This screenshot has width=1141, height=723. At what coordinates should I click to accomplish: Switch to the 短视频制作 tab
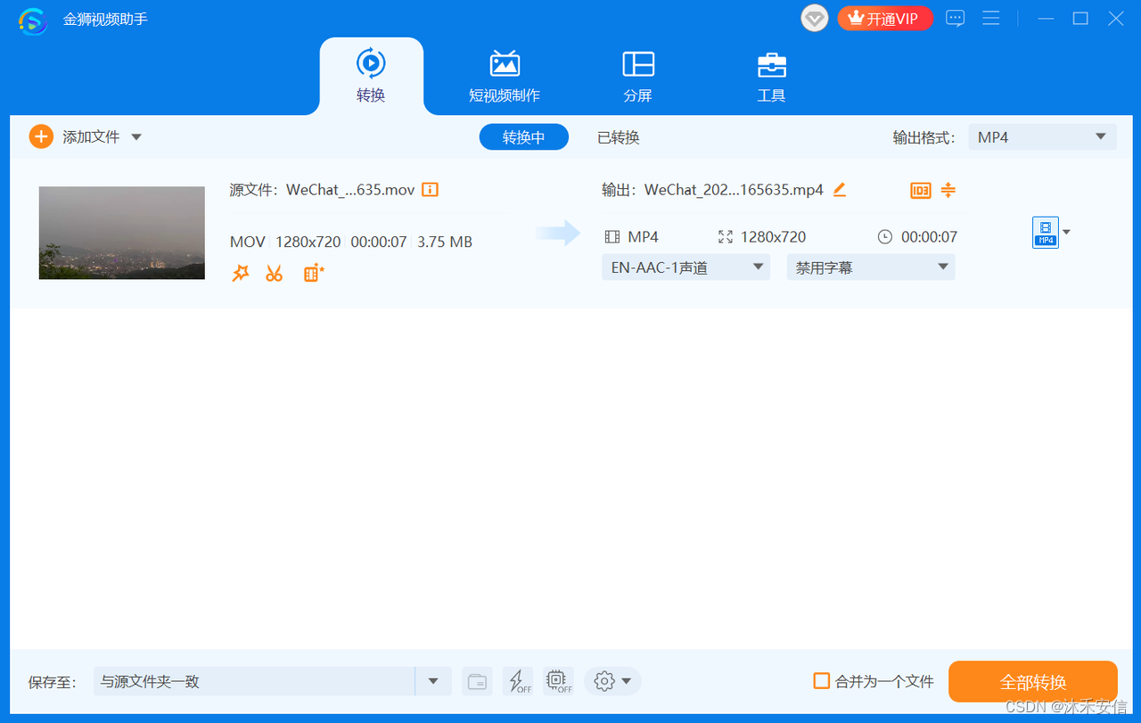tap(505, 77)
